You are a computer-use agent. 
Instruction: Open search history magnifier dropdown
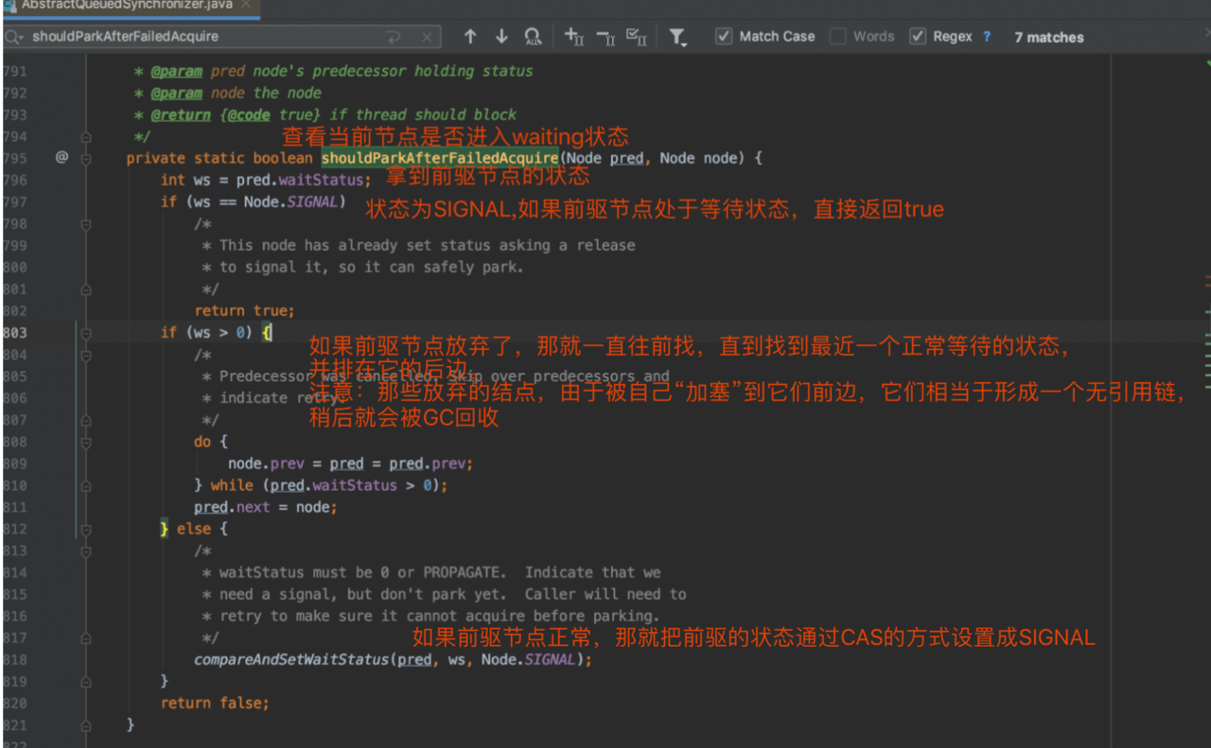pos(14,37)
